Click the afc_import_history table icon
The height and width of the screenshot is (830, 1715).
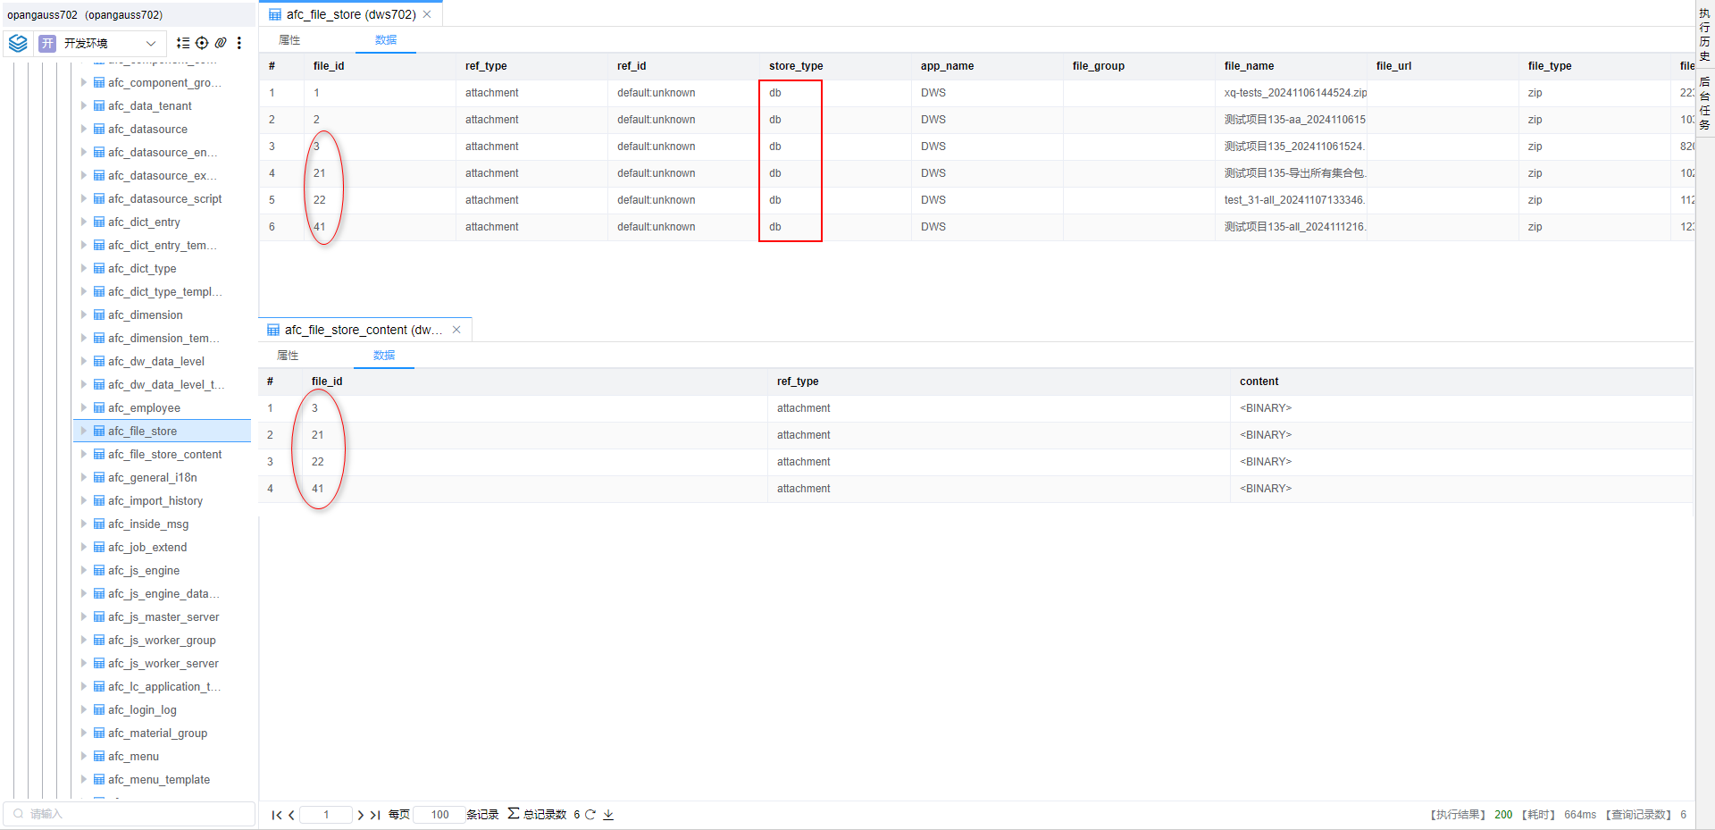(x=99, y=500)
